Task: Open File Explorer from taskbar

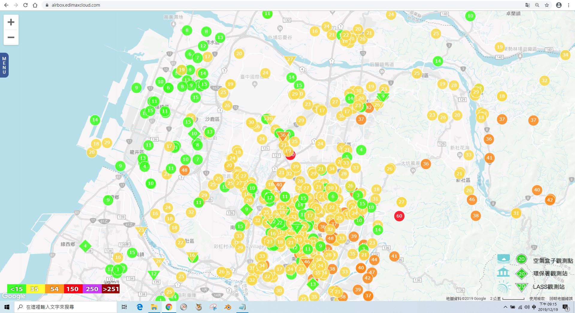Action: [x=154, y=307]
